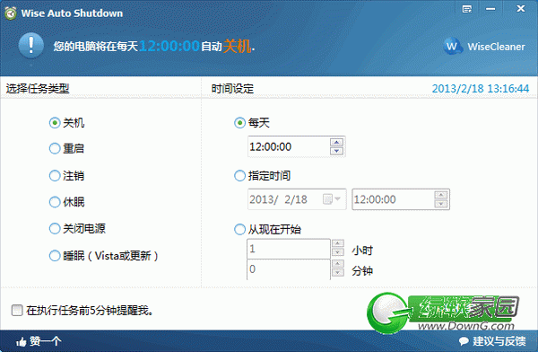The image size is (538, 352).
Task: Click the 赞一个 like link
Action: [x=46, y=341]
